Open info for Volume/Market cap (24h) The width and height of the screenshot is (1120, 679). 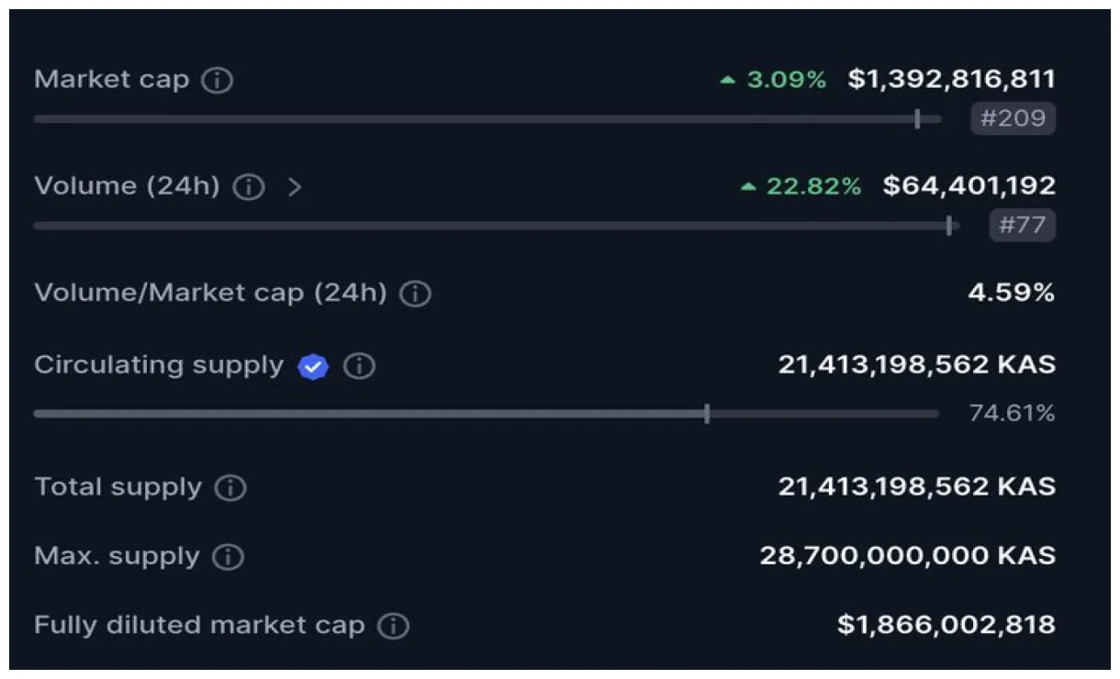pos(416,295)
